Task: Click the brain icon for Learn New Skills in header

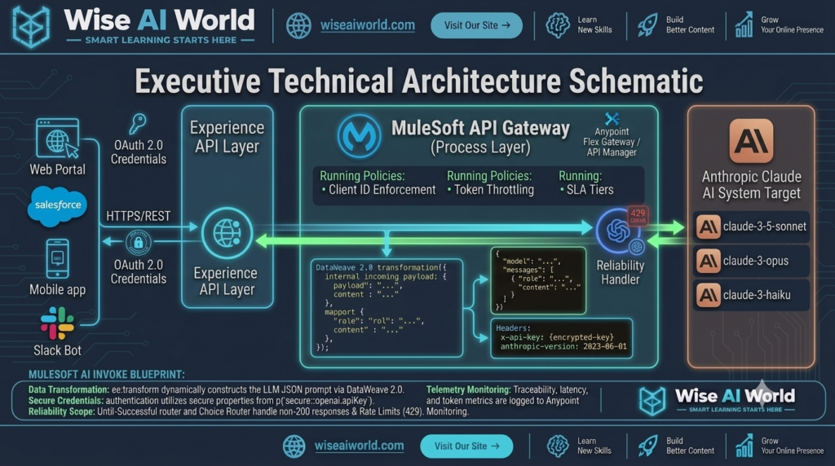Action: pyautogui.click(x=558, y=25)
